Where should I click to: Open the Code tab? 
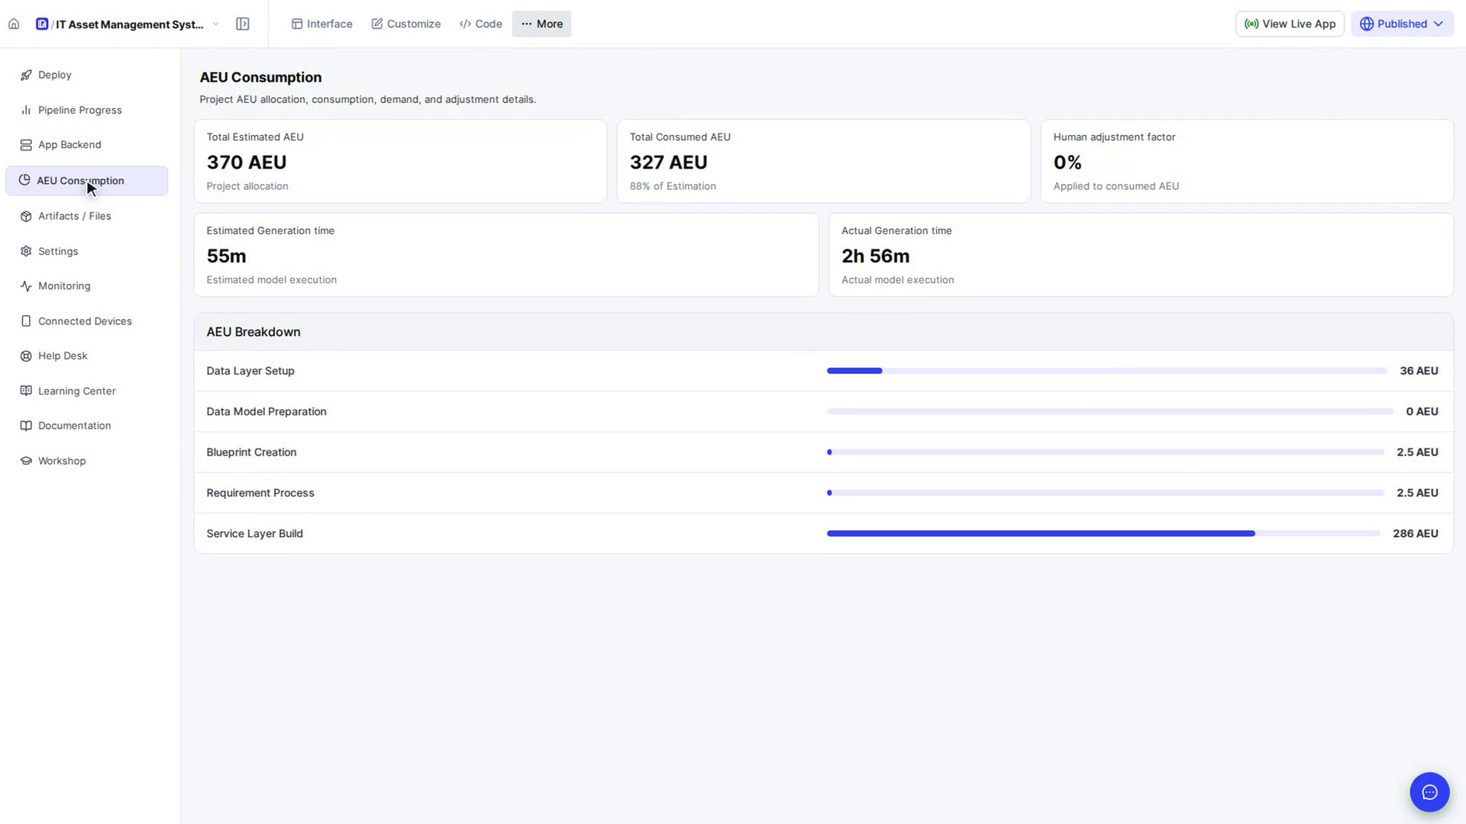[x=480, y=24]
